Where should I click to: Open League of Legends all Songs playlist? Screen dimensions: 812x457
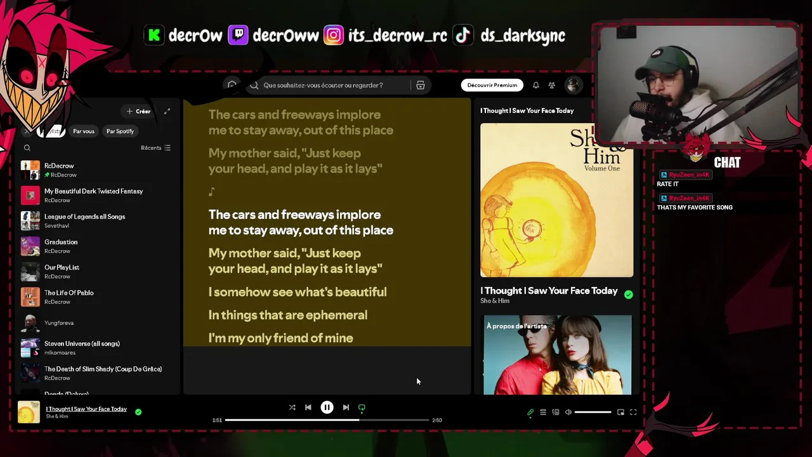(98, 221)
